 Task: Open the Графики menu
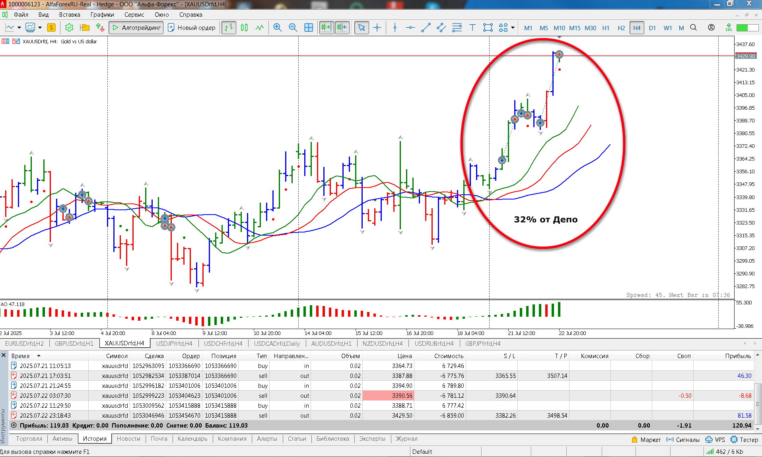coord(102,15)
